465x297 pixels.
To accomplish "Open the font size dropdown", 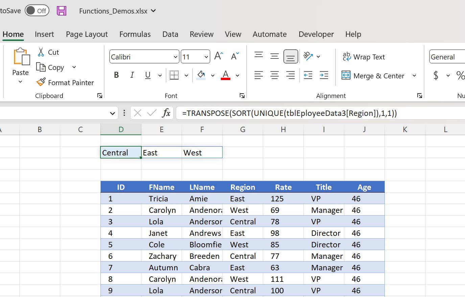I will (206, 56).
